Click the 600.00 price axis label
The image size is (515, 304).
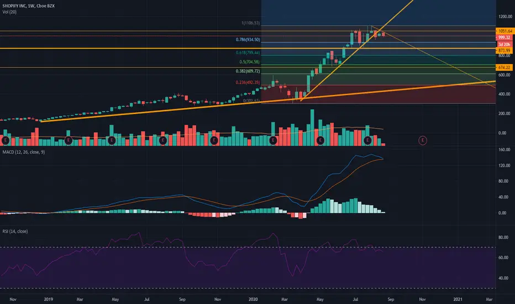pos(505,75)
